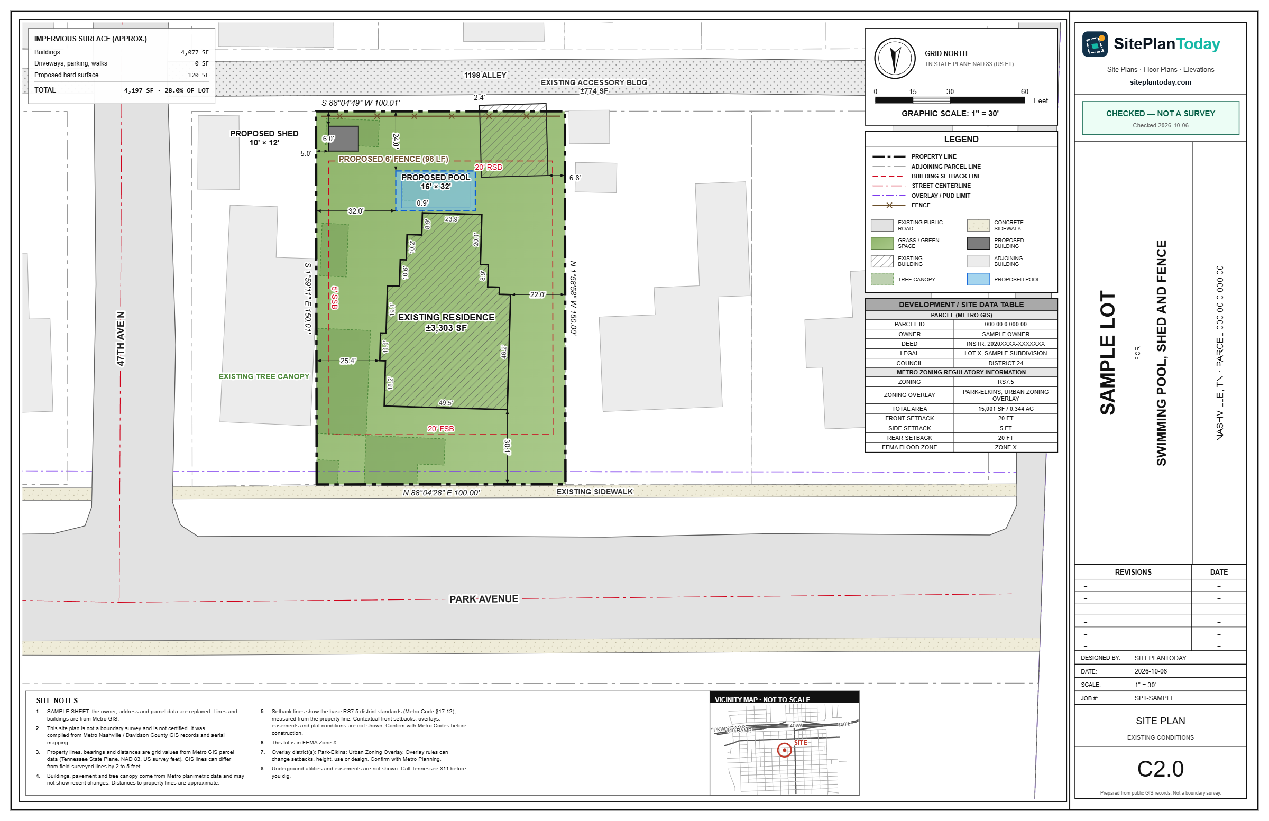Click the 'LEGEND' heading
The height and width of the screenshot is (821, 1269).
pos(961,139)
